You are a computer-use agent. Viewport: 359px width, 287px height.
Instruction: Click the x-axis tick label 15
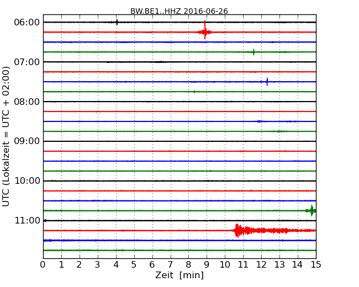316,265
